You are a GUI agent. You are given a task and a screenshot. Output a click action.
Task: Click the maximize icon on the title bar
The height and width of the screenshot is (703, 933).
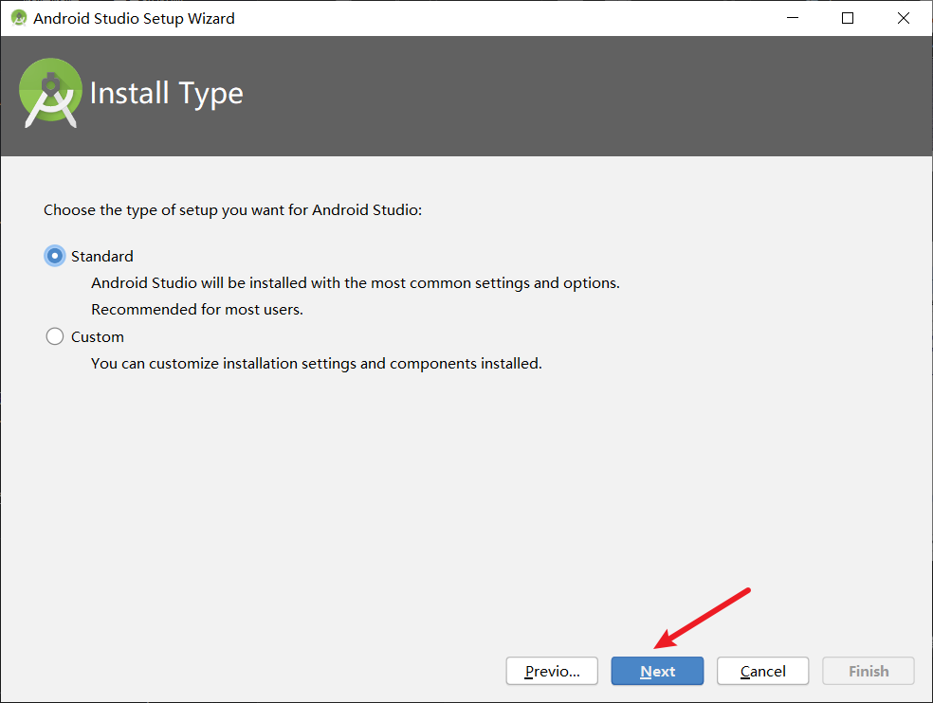(x=847, y=17)
